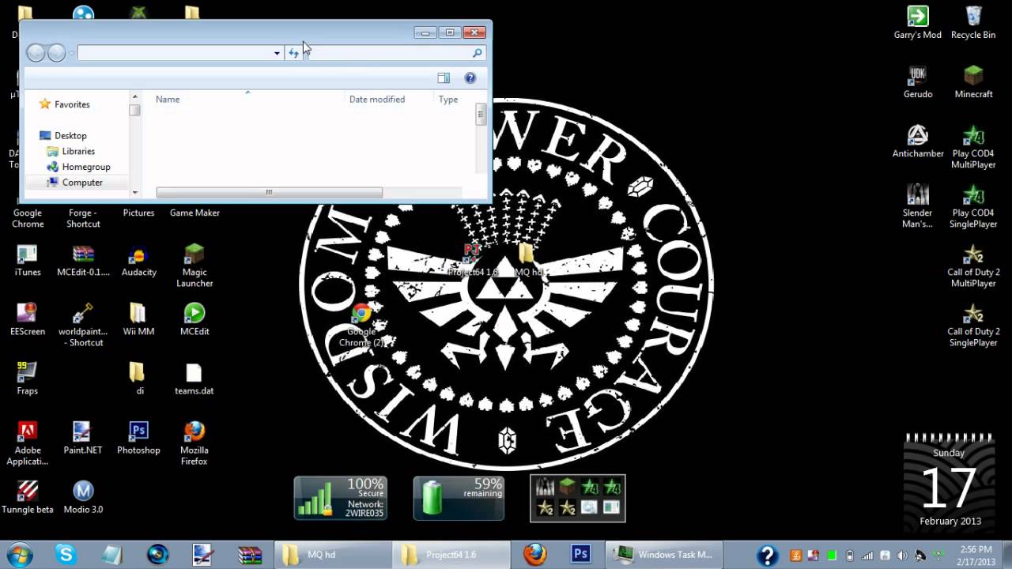
Task: Select Play COD4 SinglePlayer shortcut
Action: (x=973, y=205)
